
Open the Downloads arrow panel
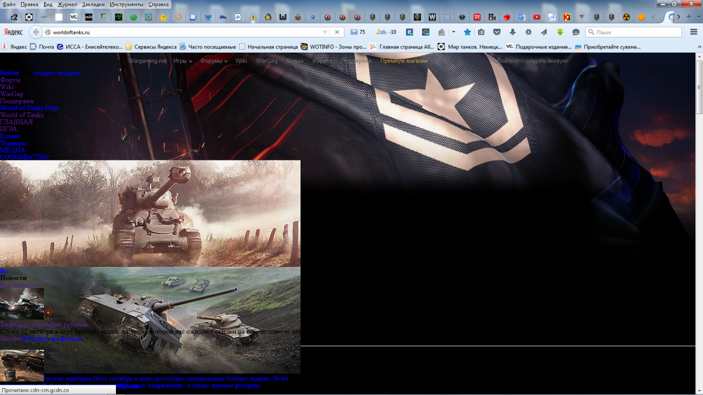513,32
